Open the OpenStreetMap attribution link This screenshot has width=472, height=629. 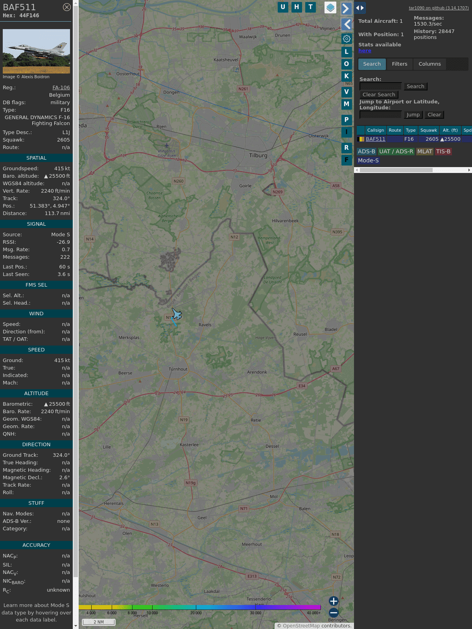[x=301, y=626]
